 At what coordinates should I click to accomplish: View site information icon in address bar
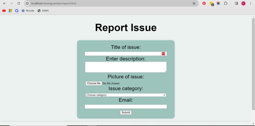pyautogui.click(x=27, y=3)
